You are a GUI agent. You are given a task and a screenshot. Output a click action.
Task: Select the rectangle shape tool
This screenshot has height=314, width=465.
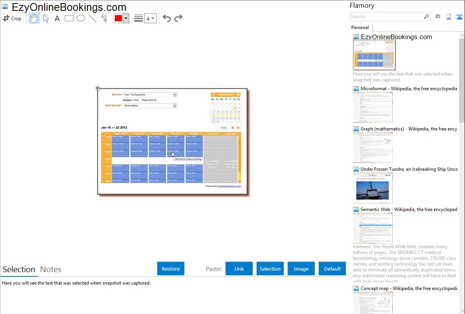tap(69, 18)
